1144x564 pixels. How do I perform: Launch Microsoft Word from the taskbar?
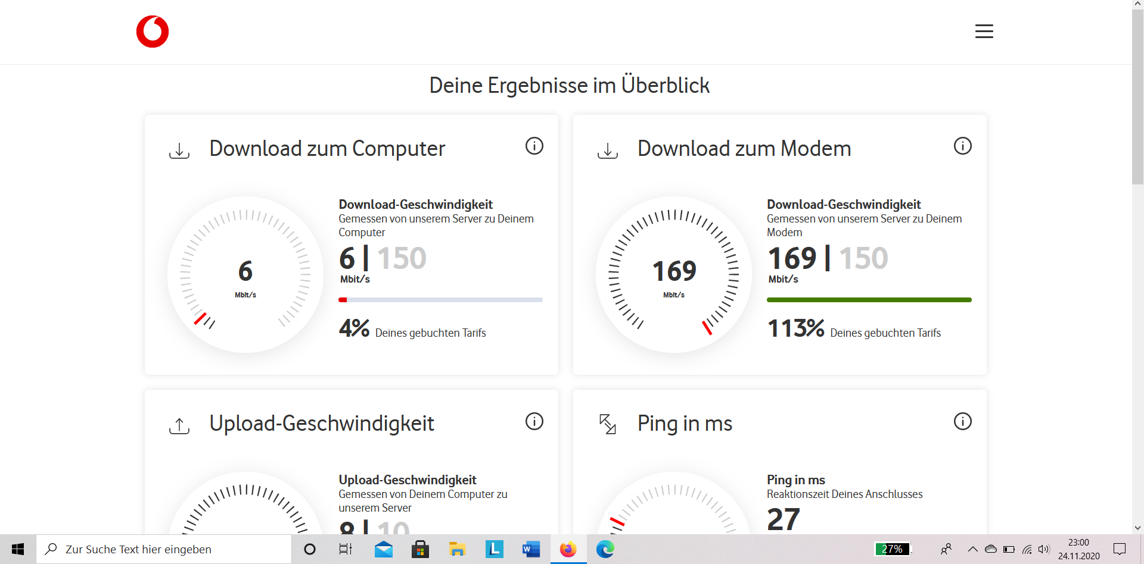tap(530, 549)
